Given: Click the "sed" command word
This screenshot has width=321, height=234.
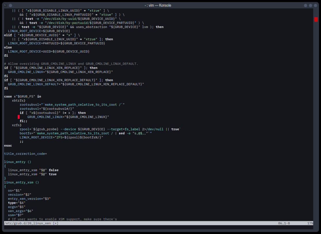Looking at the screenshot, I should (x=121, y=133).
